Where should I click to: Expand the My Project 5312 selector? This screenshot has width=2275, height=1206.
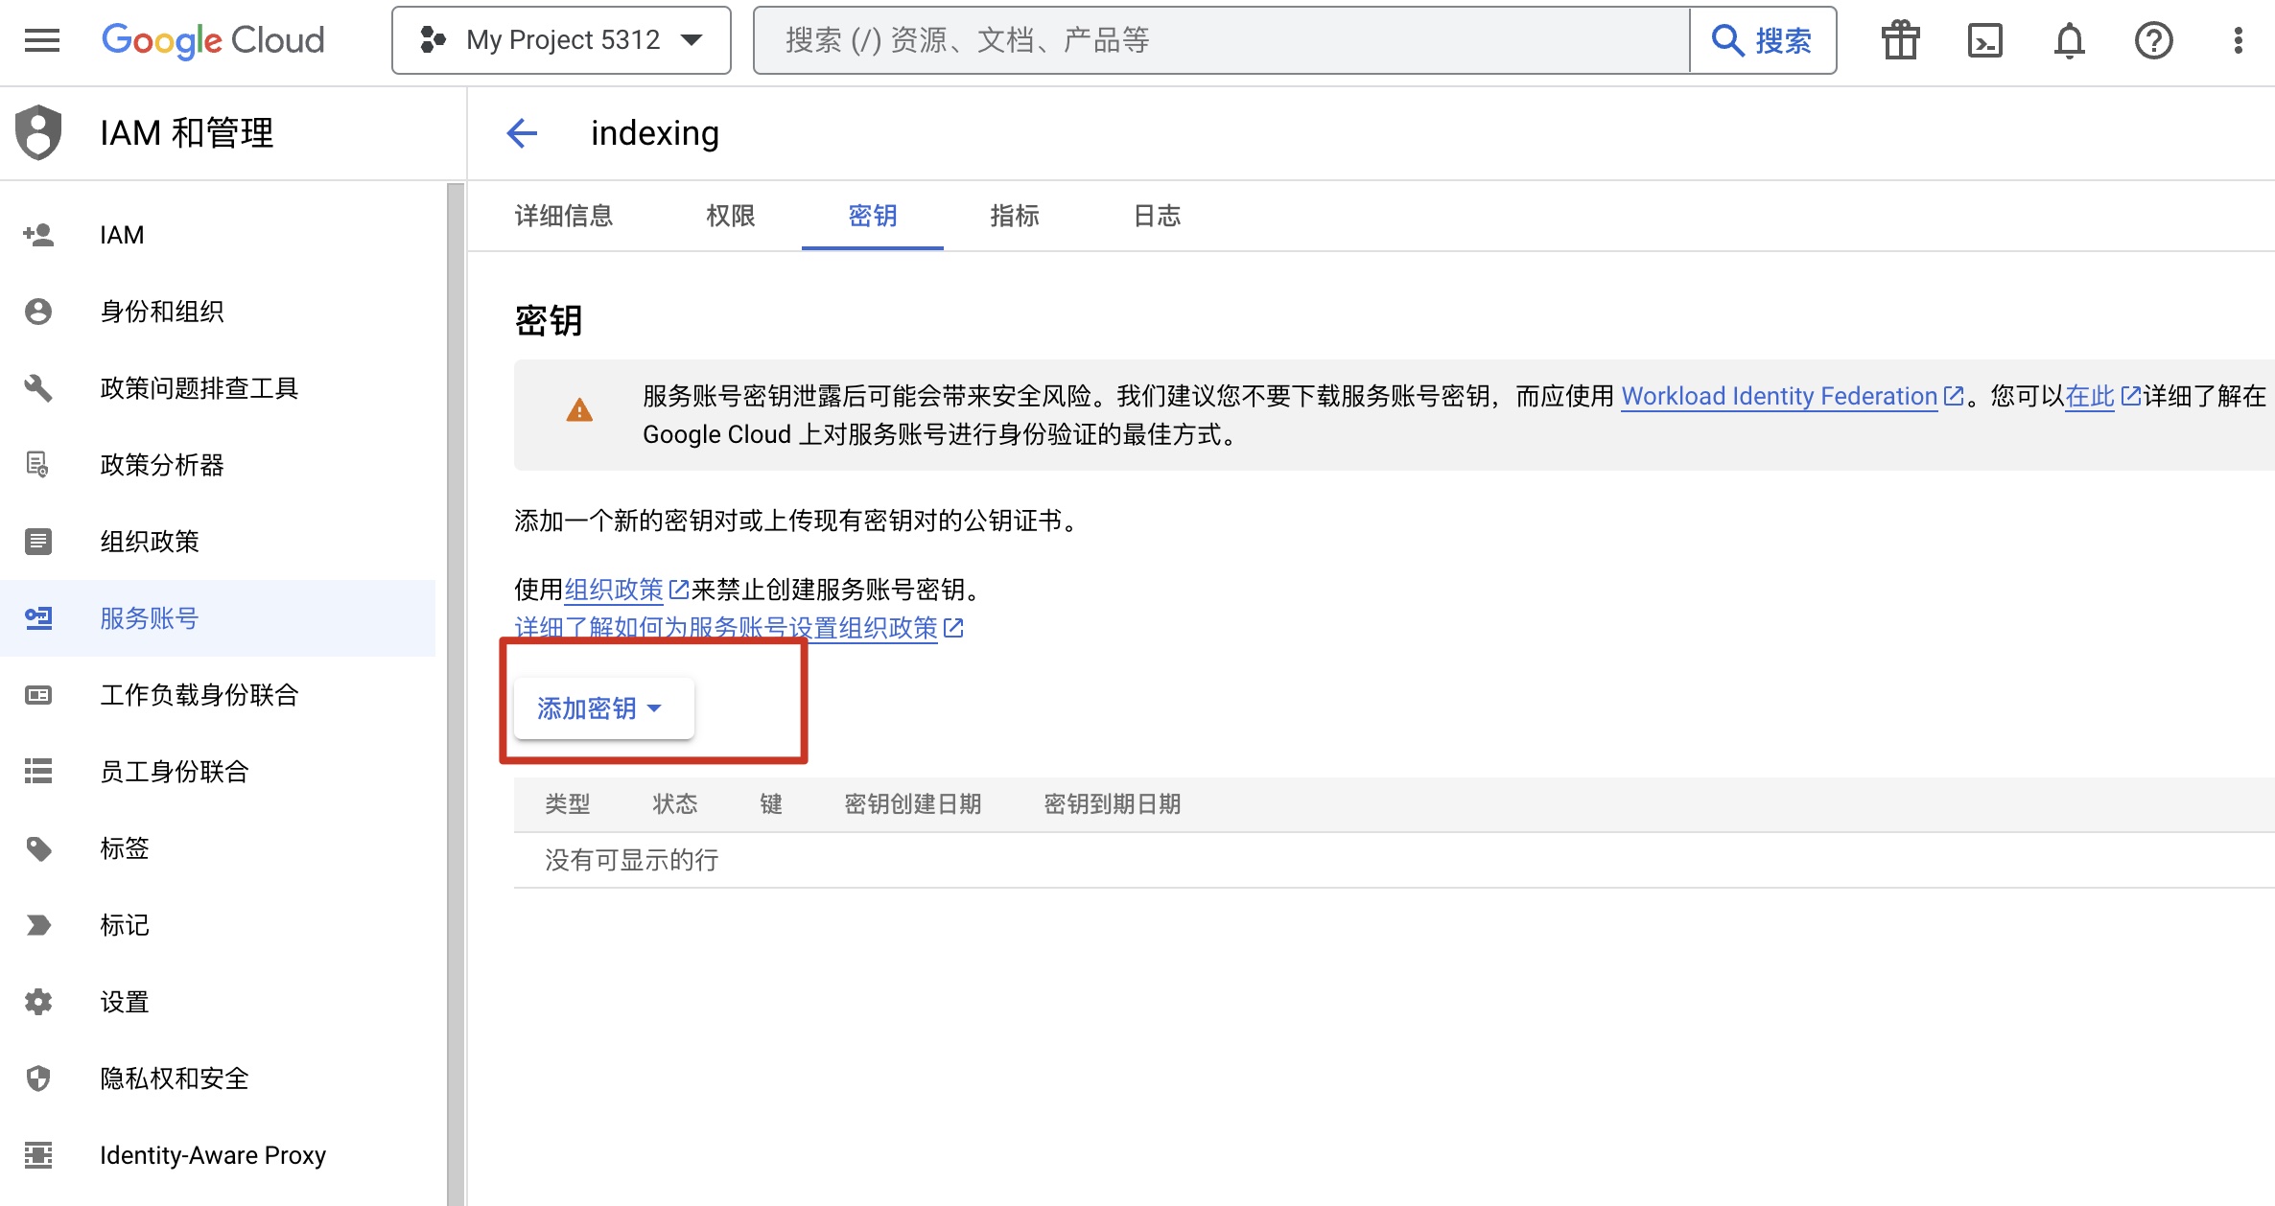pyautogui.click(x=562, y=40)
